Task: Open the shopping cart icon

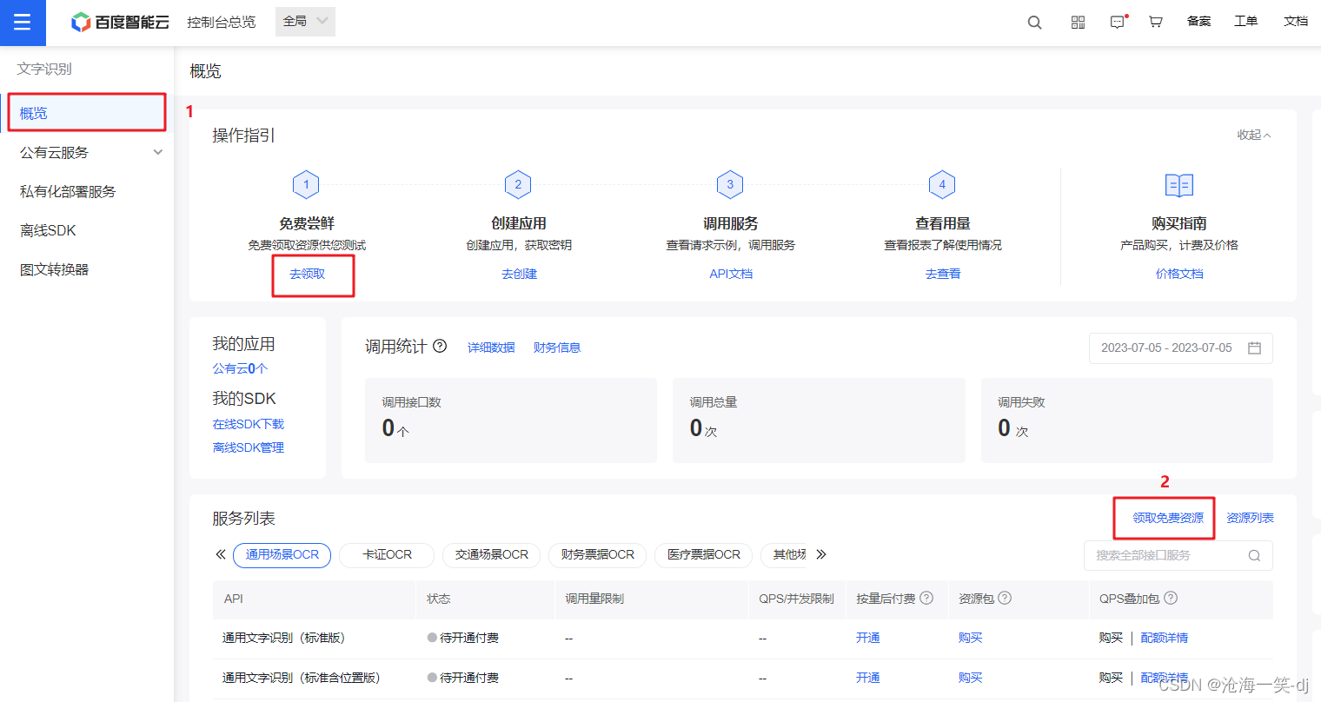Action: (x=1155, y=22)
